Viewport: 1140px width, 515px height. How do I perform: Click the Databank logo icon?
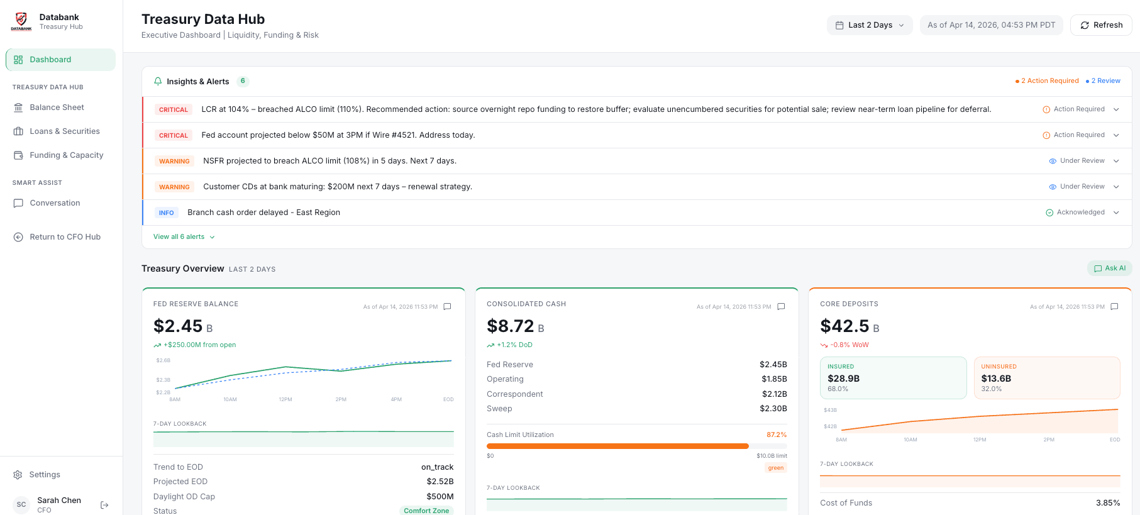pos(21,21)
